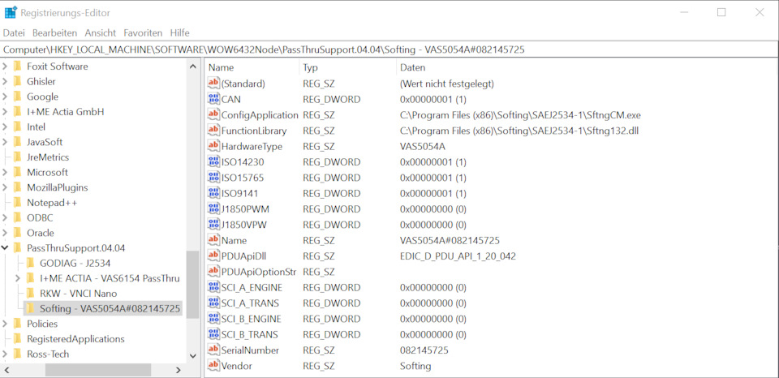The width and height of the screenshot is (779, 378).
Task: Click the DWORD icon beside J1850VPW
Action: [x=213, y=225]
